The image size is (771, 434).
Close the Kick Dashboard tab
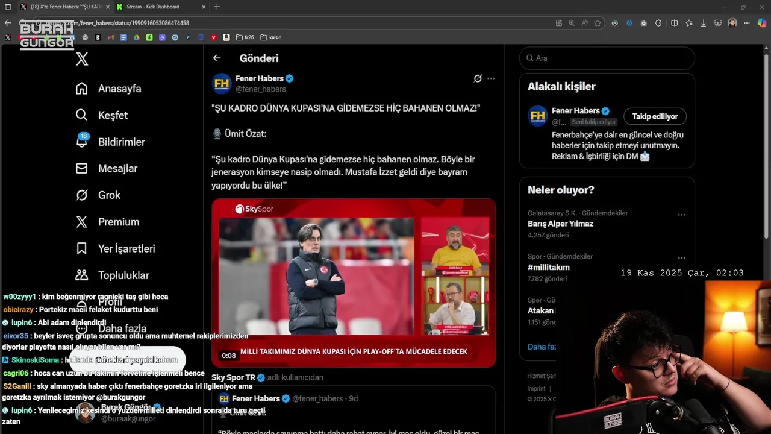pos(204,7)
